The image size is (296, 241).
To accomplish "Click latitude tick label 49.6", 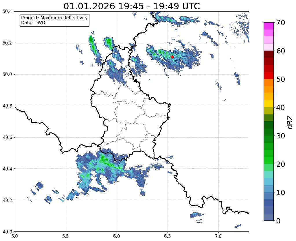I will (7, 138).
